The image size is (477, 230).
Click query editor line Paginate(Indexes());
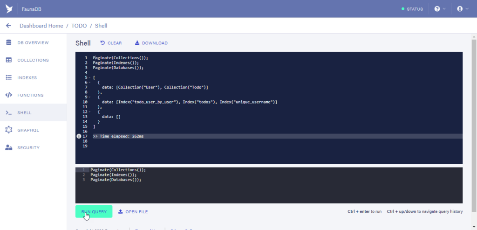pyautogui.click(x=114, y=175)
